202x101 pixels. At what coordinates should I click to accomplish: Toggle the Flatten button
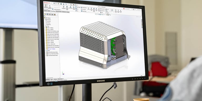107,13
